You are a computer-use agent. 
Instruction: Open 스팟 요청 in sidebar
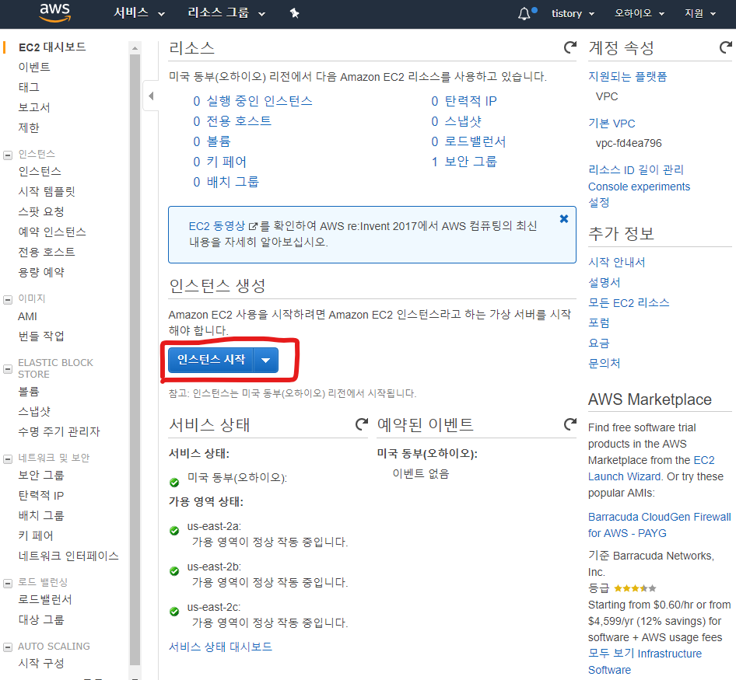point(40,211)
